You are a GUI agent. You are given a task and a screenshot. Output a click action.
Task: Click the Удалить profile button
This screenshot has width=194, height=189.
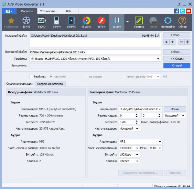[x=175, y=173]
